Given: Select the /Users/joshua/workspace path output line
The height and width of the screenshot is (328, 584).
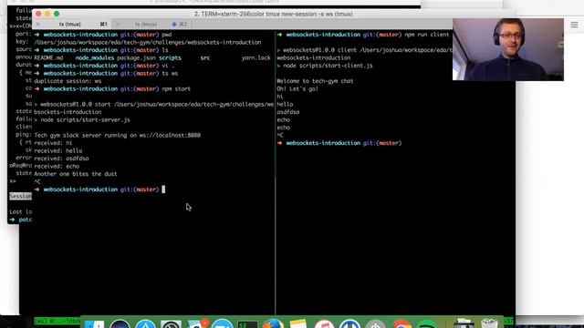Looking at the screenshot, I should tap(148, 43).
